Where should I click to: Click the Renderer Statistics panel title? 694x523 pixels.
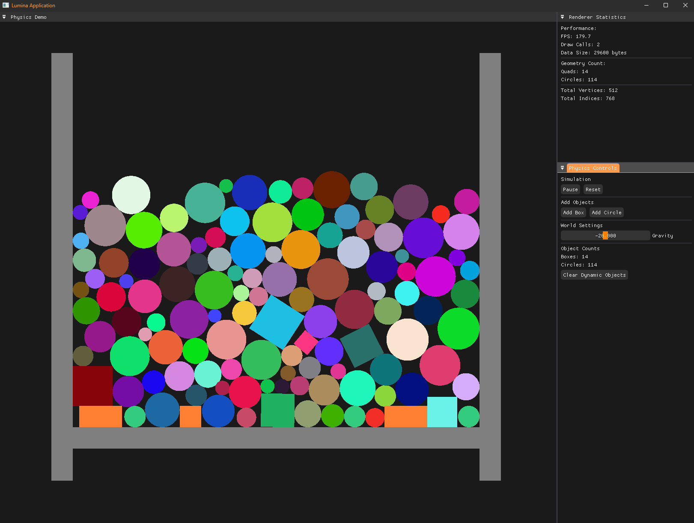[597, 17]
